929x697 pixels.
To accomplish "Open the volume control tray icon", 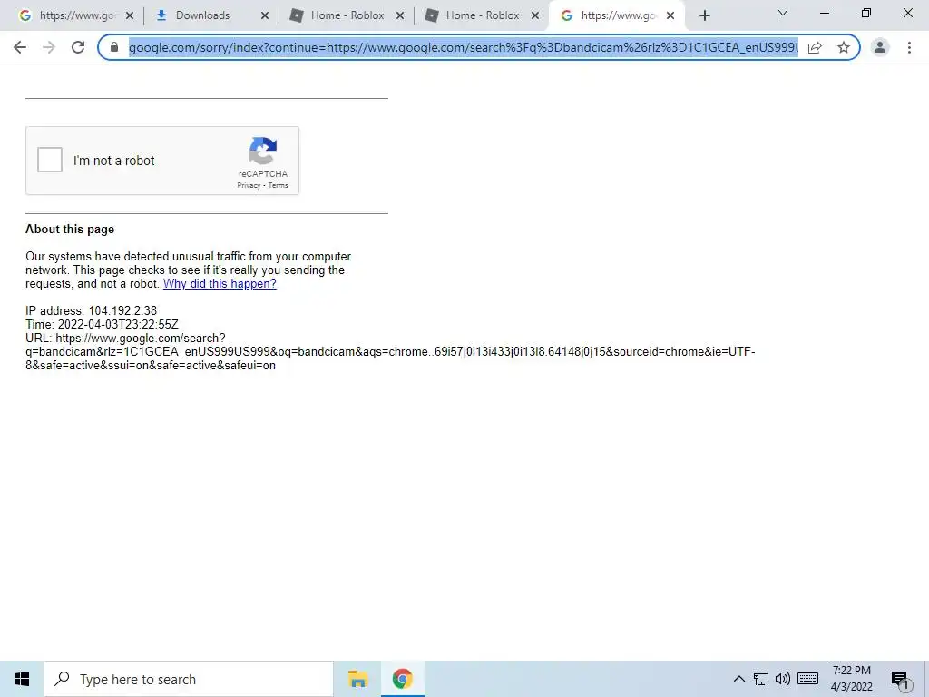I will tap(783, 679).
